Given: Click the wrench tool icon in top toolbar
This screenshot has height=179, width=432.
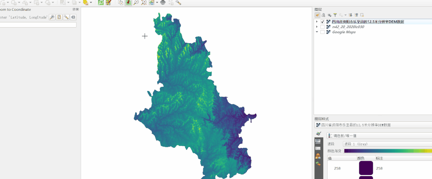Looking at the screenshot, I should coord(178,2).
